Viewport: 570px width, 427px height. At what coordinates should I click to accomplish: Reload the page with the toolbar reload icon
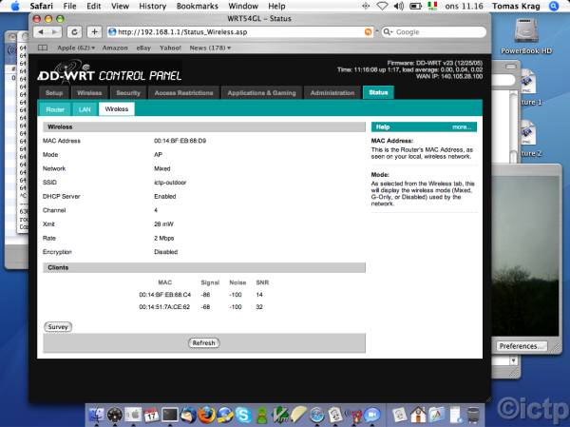[76, 31]
